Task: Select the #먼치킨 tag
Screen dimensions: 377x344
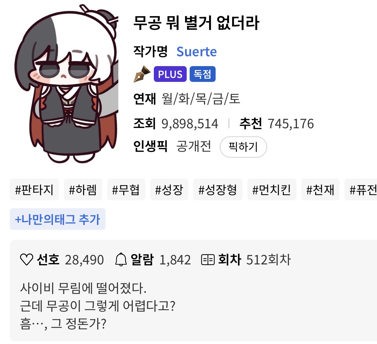Action: (x=272, y=189)
